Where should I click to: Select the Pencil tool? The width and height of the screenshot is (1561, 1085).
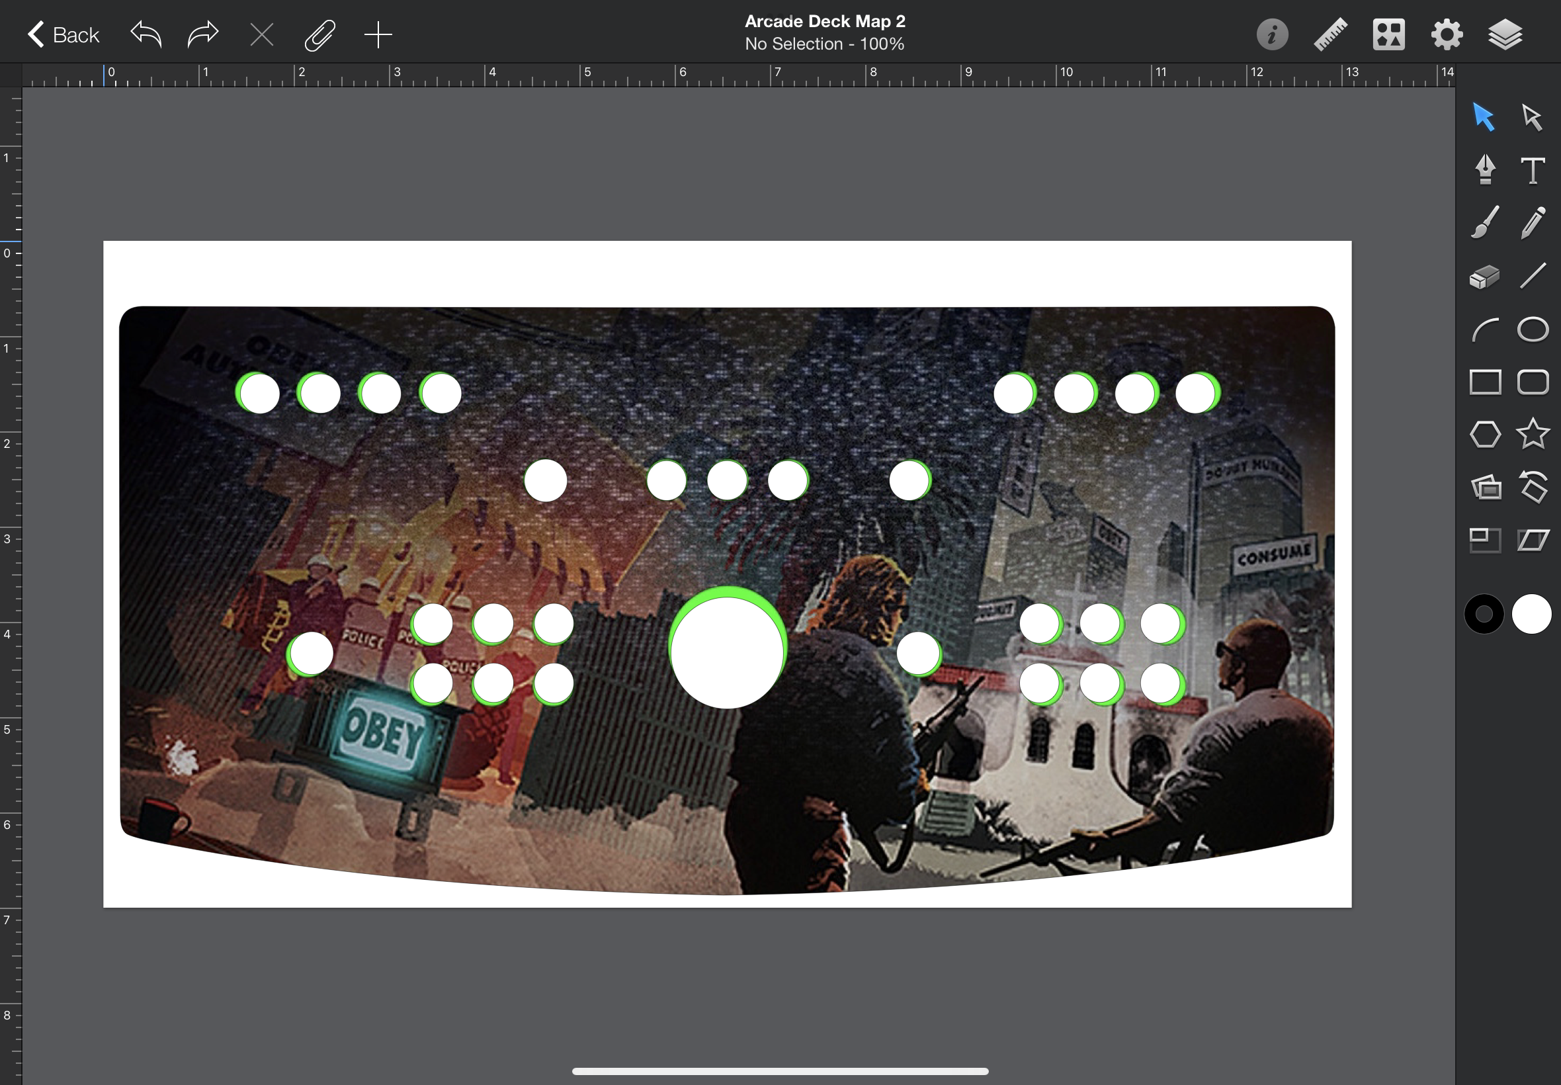[x=1533, y=222]
